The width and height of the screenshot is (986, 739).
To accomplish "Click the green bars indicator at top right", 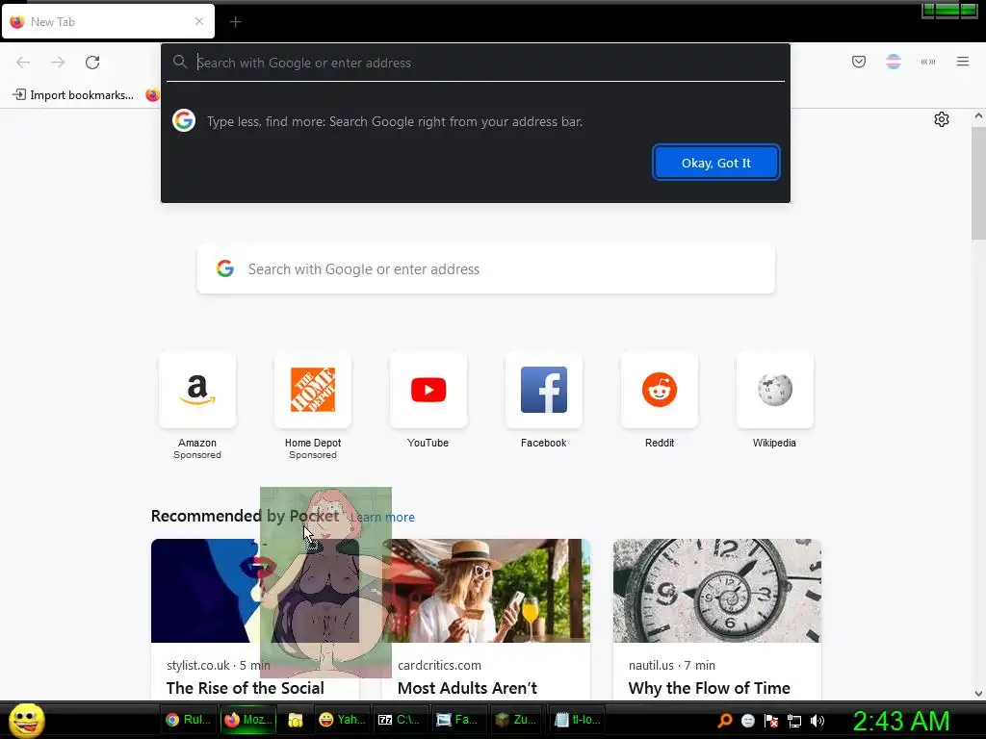I will [x=949, y=10].
